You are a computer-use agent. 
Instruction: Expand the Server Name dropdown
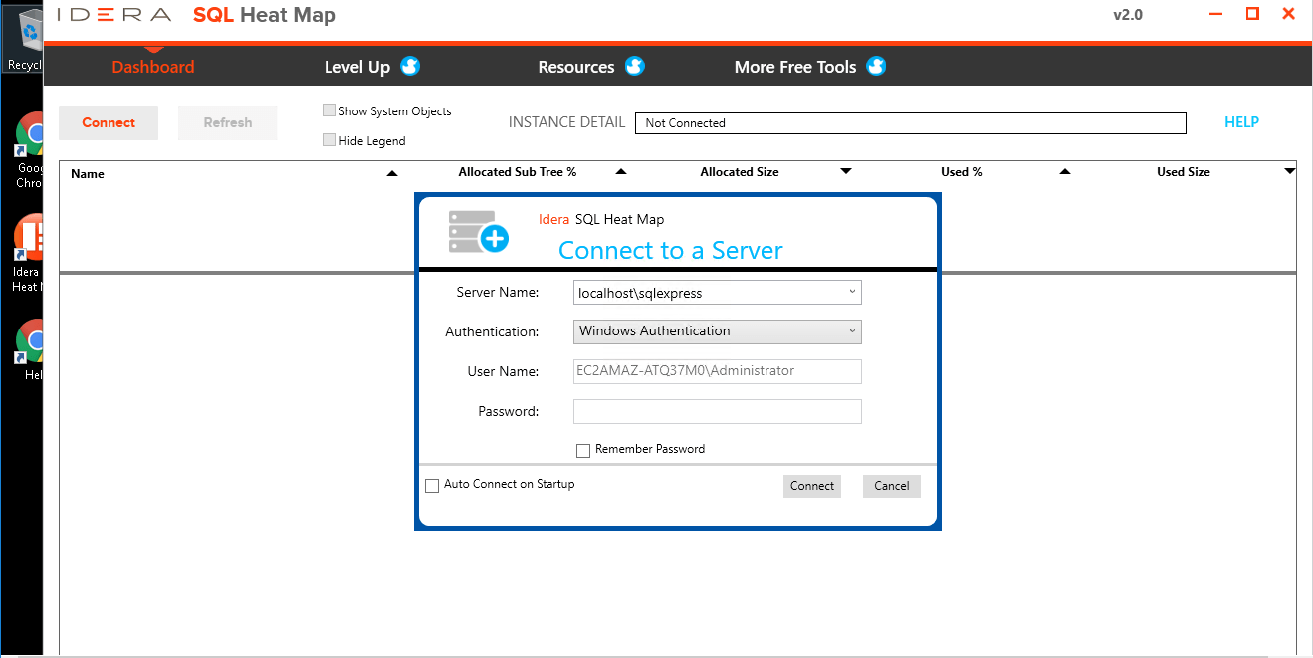(852, 293)
